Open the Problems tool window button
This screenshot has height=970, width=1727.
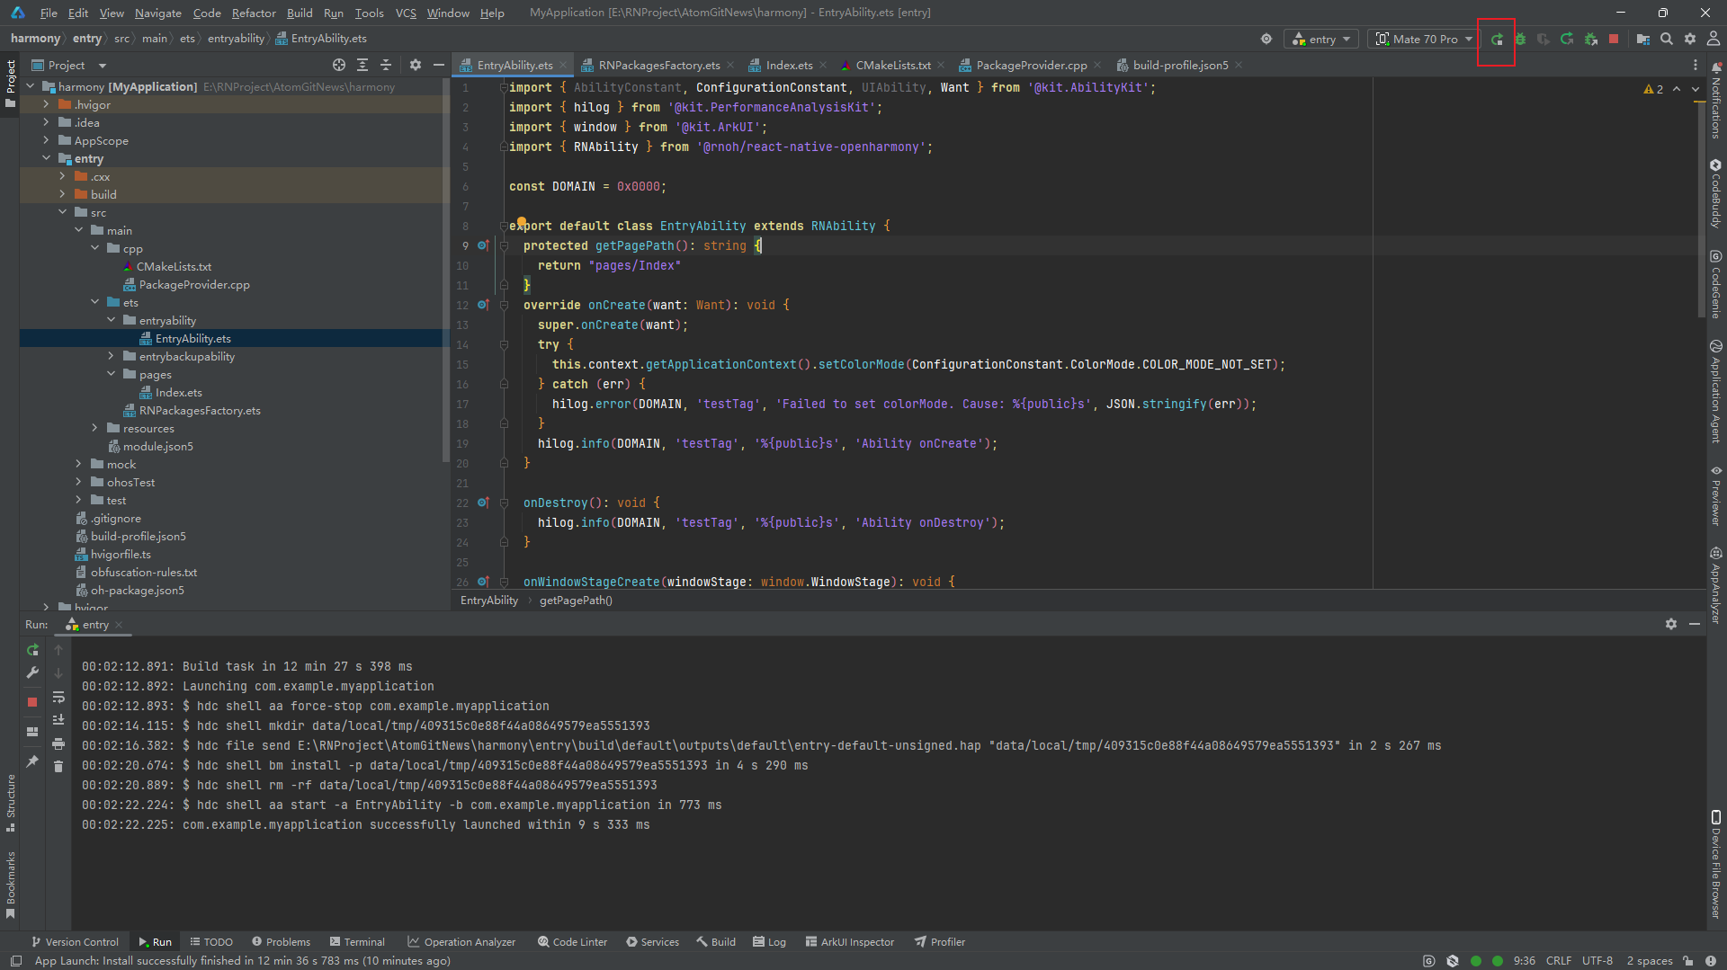tap(281, 941)
